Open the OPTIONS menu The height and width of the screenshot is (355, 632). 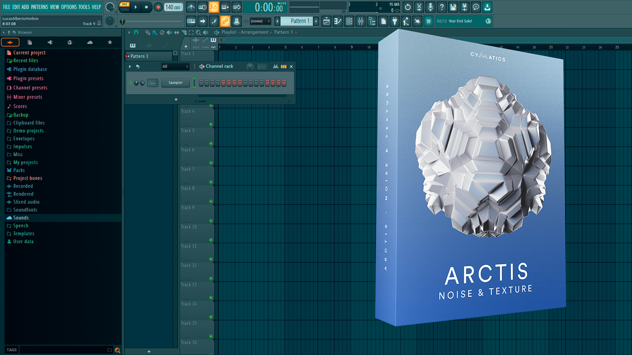pyautogui.click(x=69, y=7)
